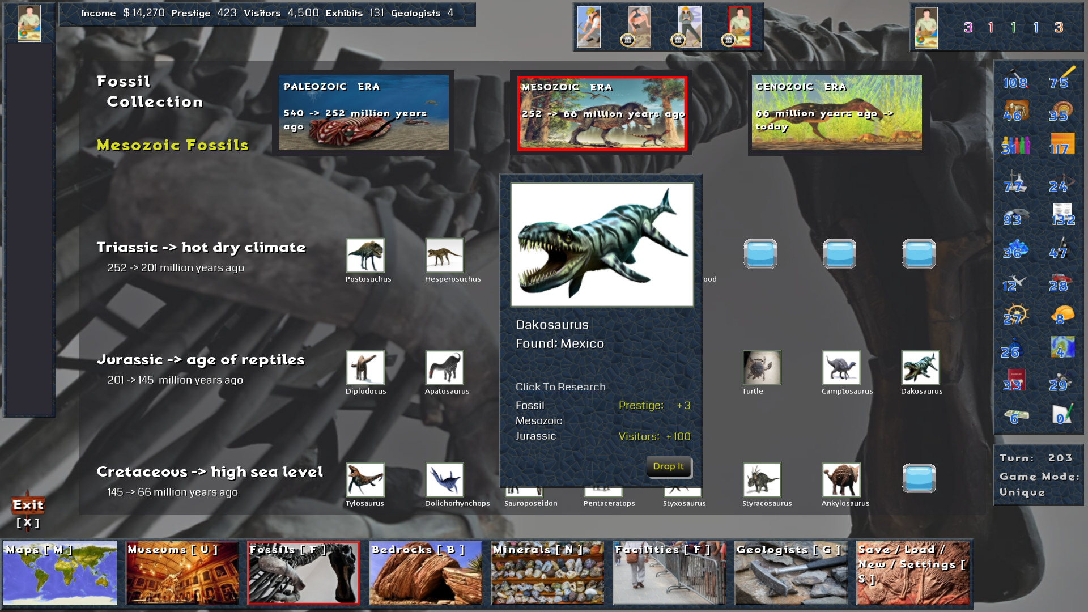1088x612 pixels.
Task: Open the Geologists [G] tab
Action: tap(791, 572)
